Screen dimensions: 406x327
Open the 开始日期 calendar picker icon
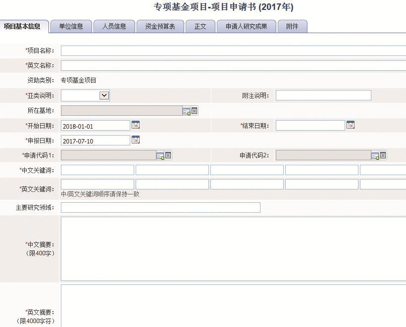[x=136, y=125]
